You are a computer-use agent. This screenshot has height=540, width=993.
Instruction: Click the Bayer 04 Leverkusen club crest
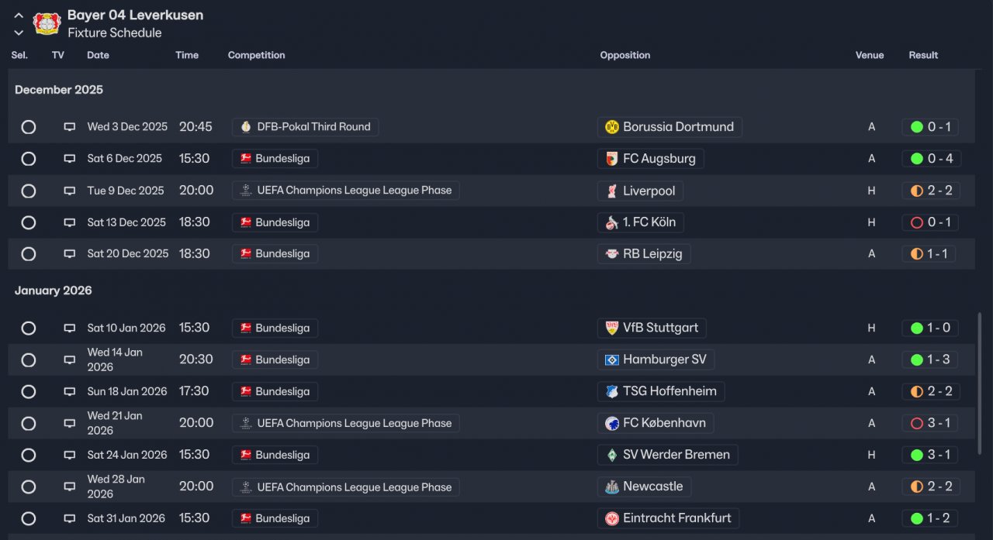click(x=47, y=22)
